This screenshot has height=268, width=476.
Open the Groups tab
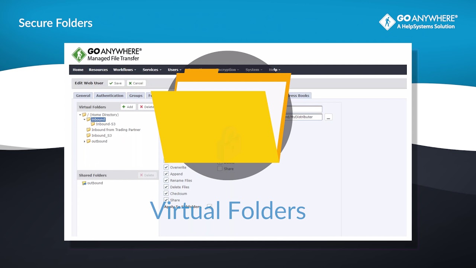(136, 96)
